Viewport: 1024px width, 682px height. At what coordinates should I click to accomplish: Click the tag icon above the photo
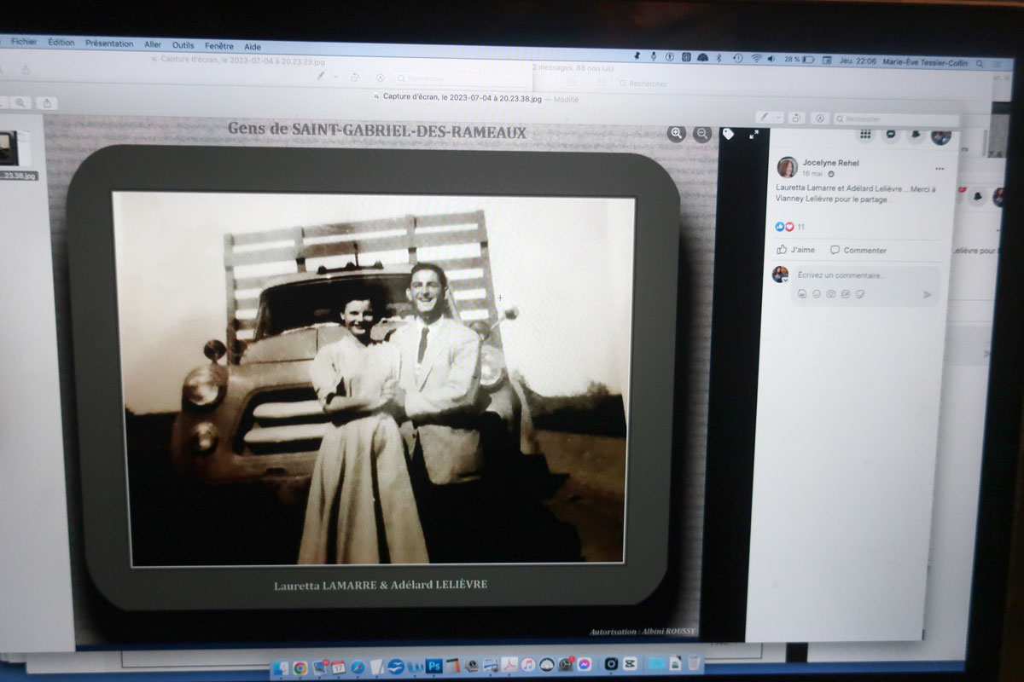point(728,134)
